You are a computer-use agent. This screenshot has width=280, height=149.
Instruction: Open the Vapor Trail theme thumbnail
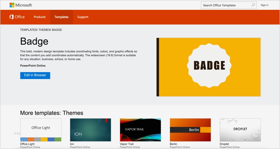(140, 130)
